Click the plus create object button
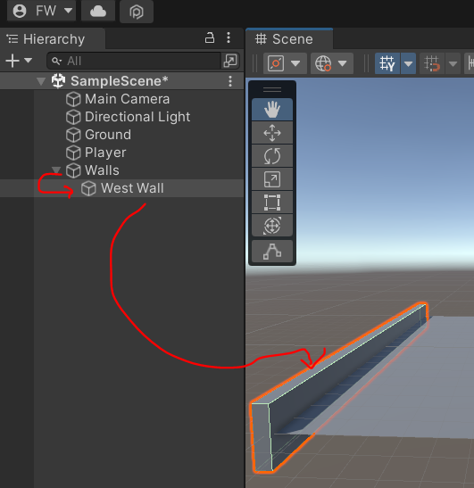 coord(12,61)
